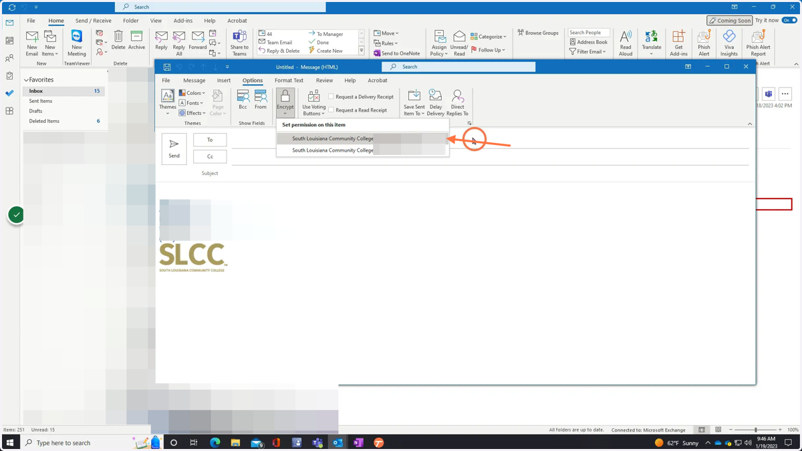Adjust the zoom slider in status bar
Image resolution: width=802 pixels, height=451 pixels.
pyautogui.click(x=756, y=430)
